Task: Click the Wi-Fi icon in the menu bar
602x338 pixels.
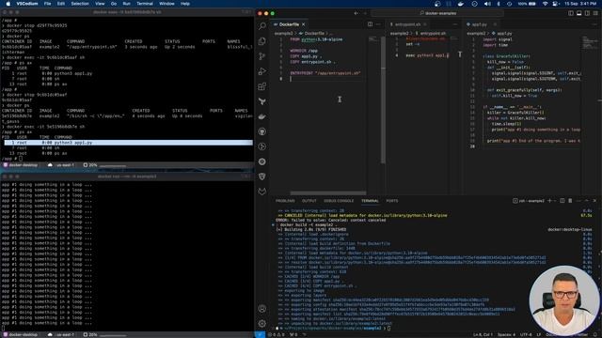Action: pyautogui.click(x=545, y=4)
